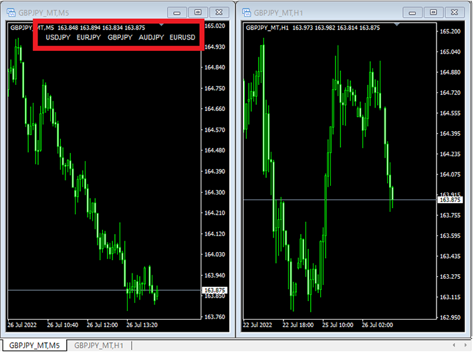Click the chart icon in the M5 window title bar
Image resolution: width=474 pixels, height=353 pixels.
(x=11, y=13)
